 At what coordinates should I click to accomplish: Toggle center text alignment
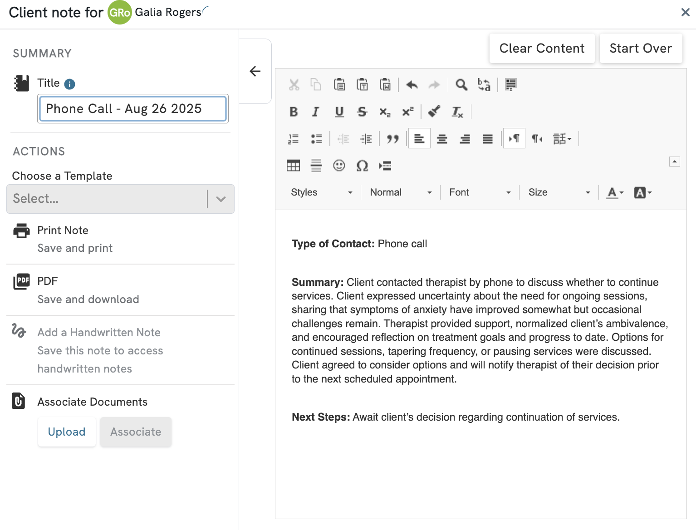[x=442, y=139]
